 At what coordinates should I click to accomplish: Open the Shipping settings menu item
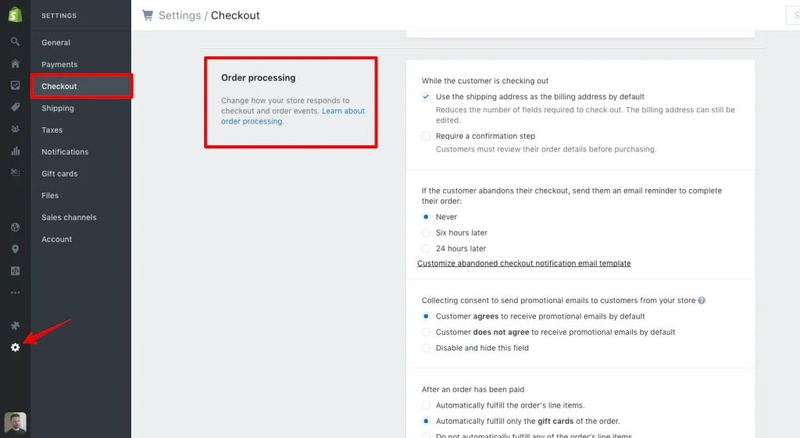(x=58, y=109)
